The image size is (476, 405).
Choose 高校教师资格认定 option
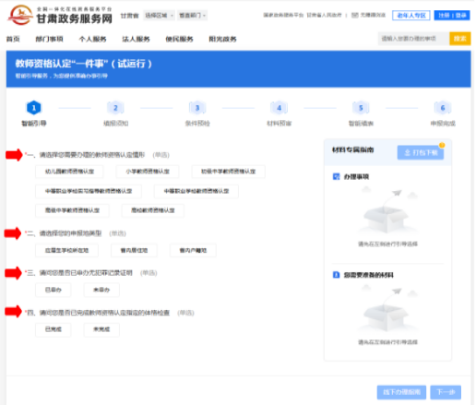coord(153,210)
